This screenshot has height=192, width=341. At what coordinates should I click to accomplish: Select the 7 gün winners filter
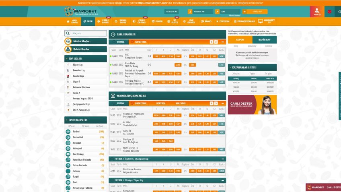point(252,74)
